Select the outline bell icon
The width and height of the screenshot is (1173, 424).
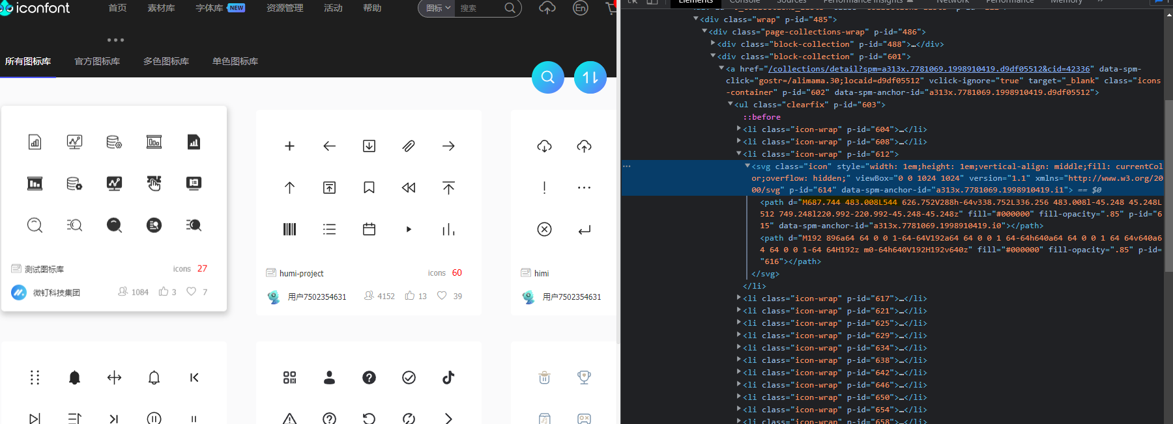[154, 378]
